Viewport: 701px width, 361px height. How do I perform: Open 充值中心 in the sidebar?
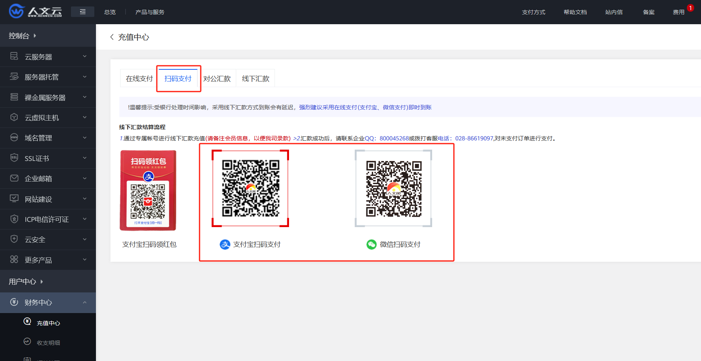[x=48, y=323]
